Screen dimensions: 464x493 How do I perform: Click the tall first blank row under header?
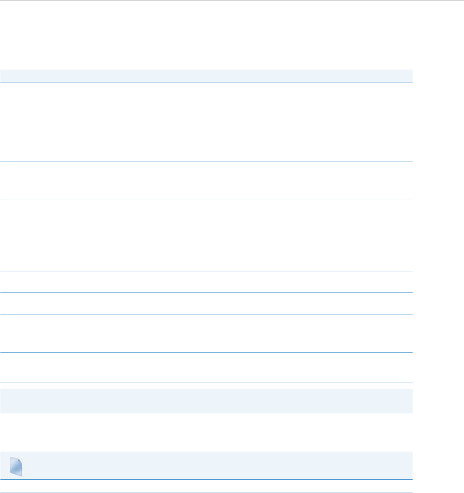click(x=206, y=122)
